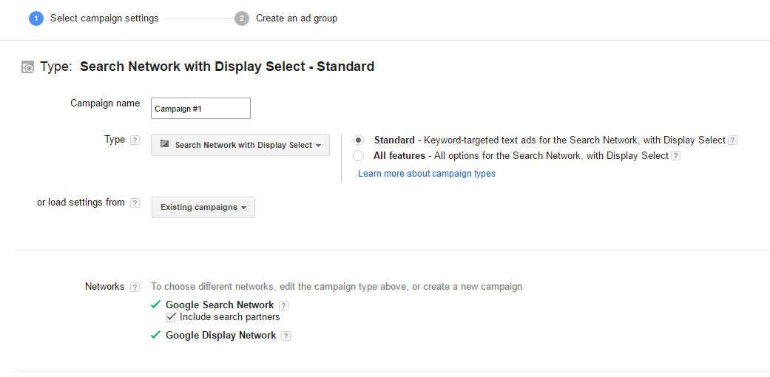770x377 pixels.
Task: Uncheck Include search partners checkbox
Action: (x=171, y=318)
